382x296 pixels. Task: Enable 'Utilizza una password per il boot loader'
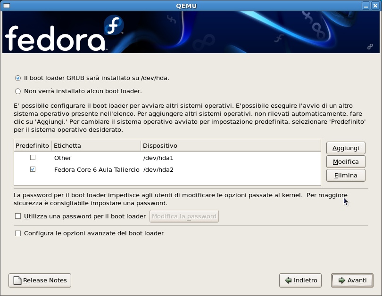click(x=18, y=216)
